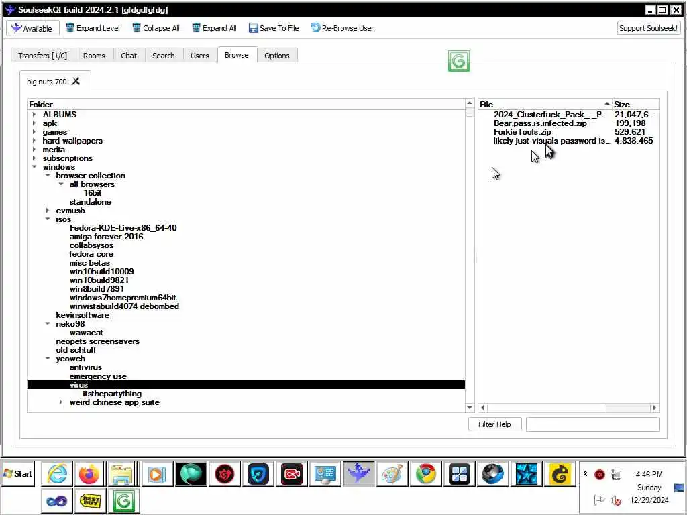Click the blue shield taskbar icon
687x515 pixels.
[258, 474]
